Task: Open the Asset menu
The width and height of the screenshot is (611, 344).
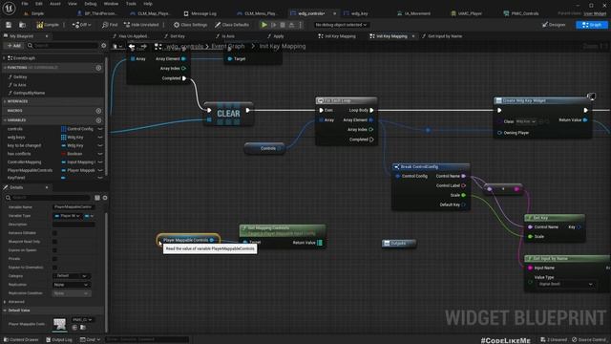Action: tap(55, 4)
